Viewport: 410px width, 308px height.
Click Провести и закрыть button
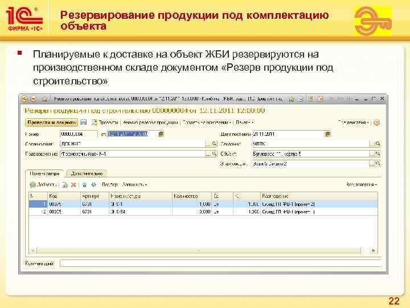tap(51, 122)
